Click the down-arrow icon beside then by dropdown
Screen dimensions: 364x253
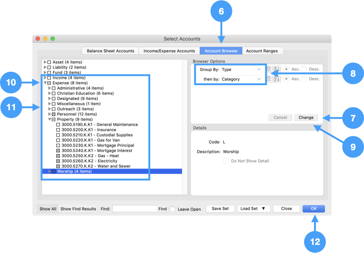[269, 79]
